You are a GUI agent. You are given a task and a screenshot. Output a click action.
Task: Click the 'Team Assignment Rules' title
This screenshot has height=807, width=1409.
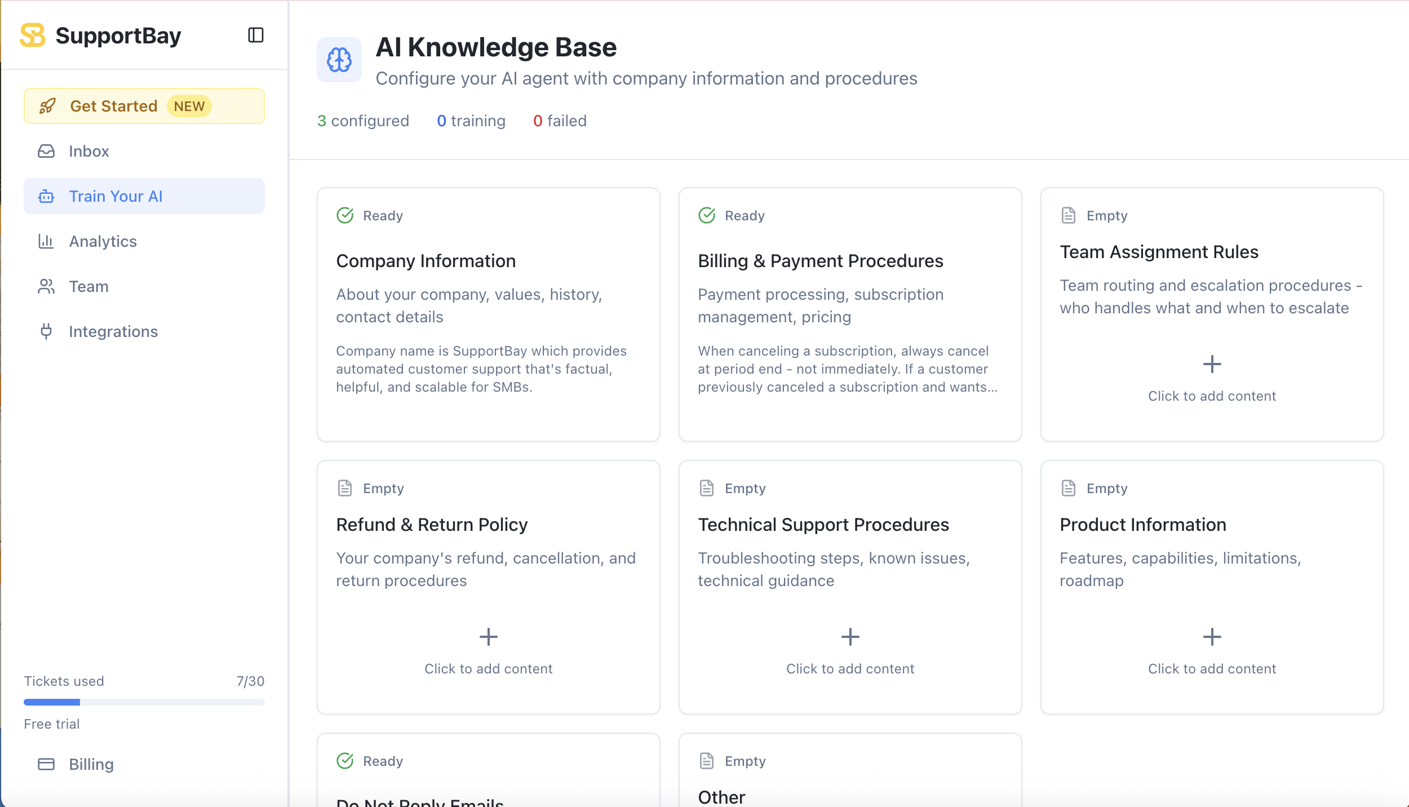point(1159,252)
